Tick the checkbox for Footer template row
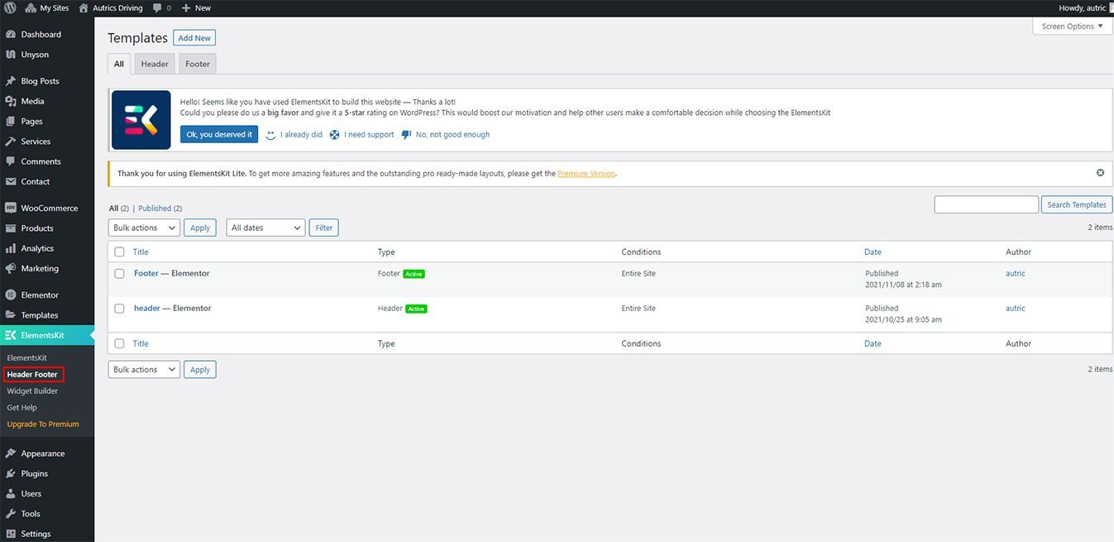1114x542 pixels. coord(120,274)
